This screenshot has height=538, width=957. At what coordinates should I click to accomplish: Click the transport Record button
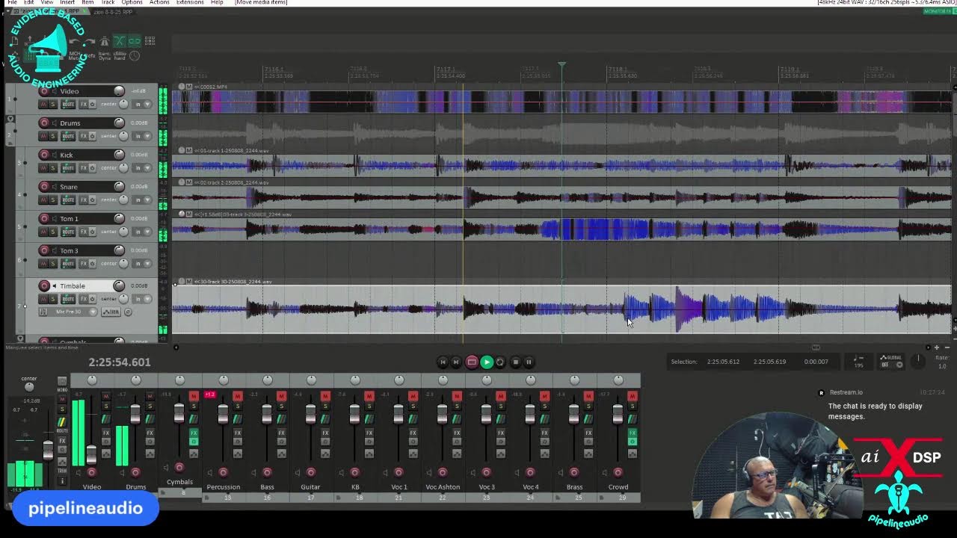coord(472,362)
